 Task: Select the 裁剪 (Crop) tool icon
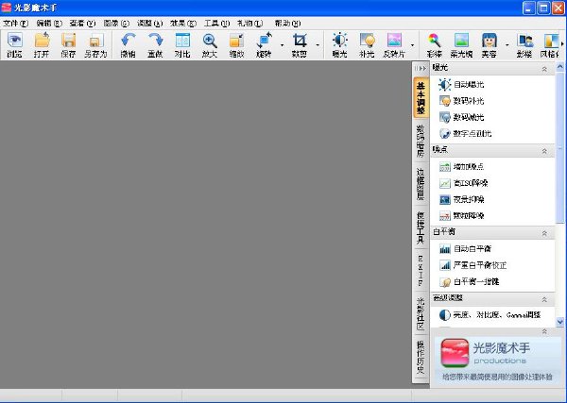tap(300, 44)
